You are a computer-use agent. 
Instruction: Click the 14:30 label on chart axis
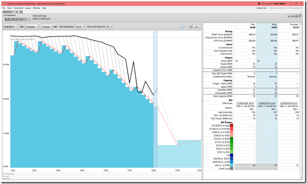pyautogui.click(x=82, y=170)
